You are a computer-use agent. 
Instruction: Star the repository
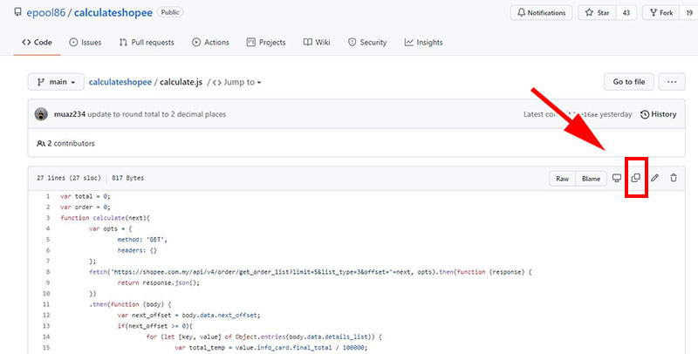point(598,13)
